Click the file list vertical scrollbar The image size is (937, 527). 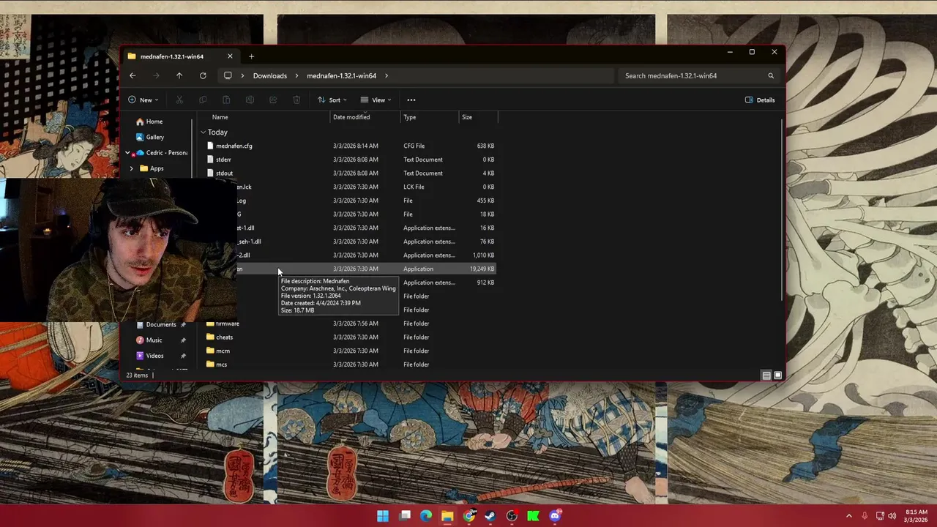click(x=782, y=209)
